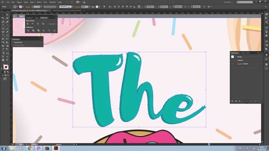Switch to the Pathfinder tab
Viewport: 269px width, 151px height.
(x=44, y=18)
